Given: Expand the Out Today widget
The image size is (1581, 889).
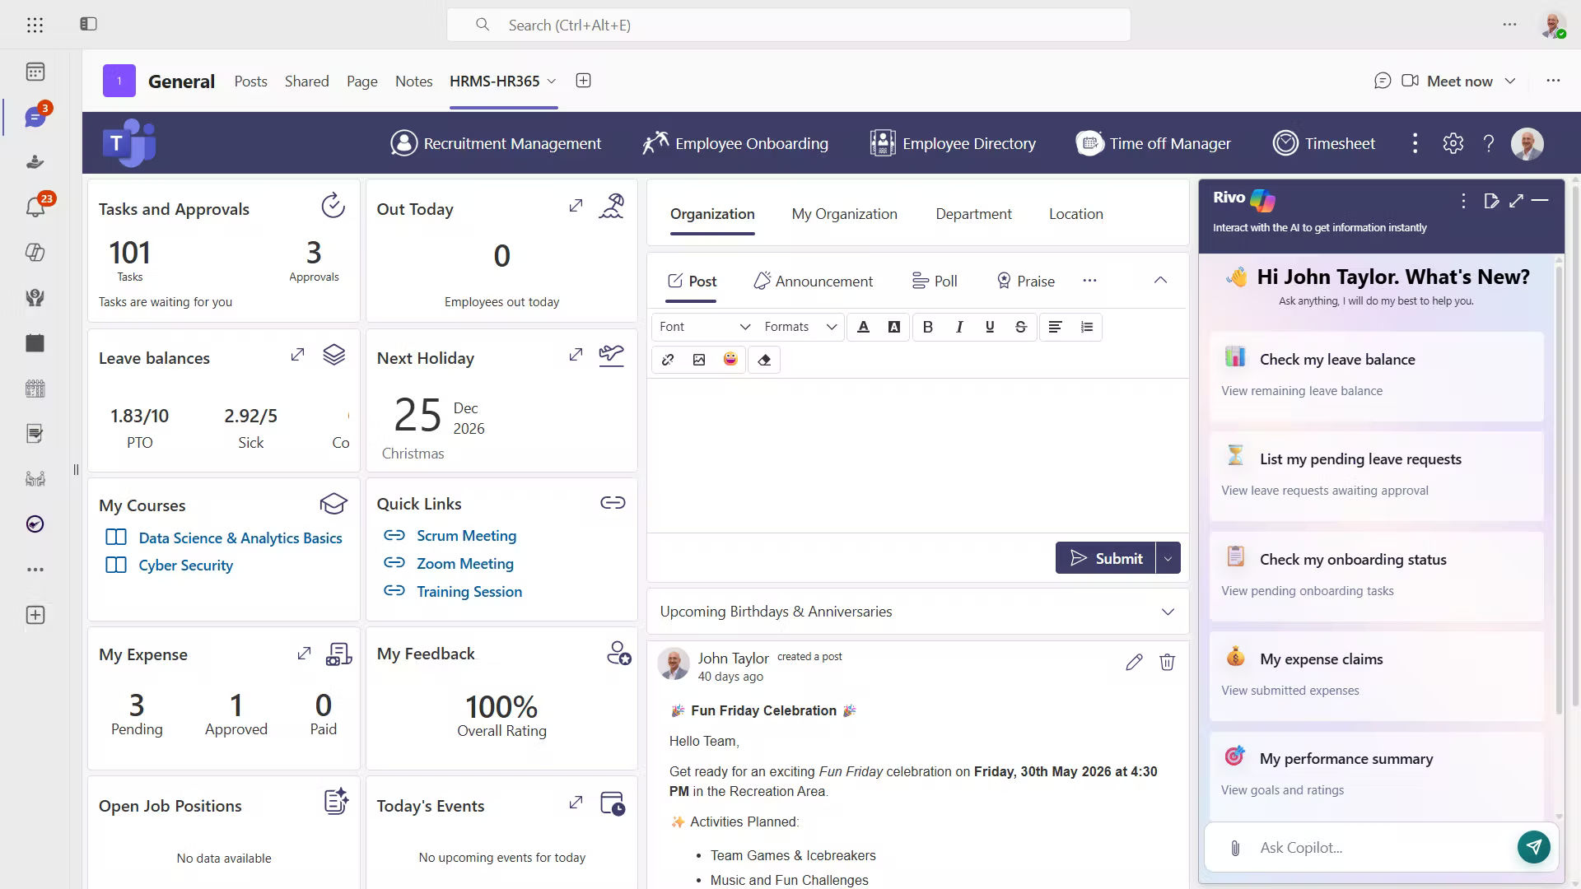Looking at the screenshot, I should [x=576, y=206].
